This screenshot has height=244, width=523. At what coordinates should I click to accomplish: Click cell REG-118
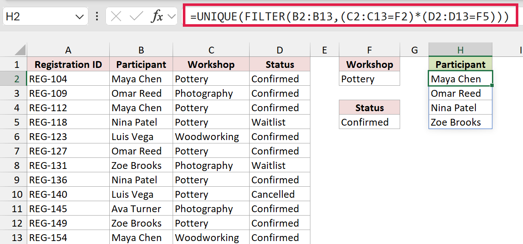pyautogui.click(x=68, y=122)
